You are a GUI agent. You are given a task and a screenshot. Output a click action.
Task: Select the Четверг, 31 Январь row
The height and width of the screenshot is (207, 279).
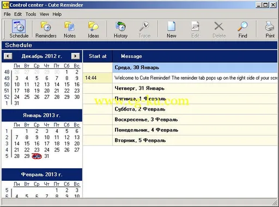195,88
